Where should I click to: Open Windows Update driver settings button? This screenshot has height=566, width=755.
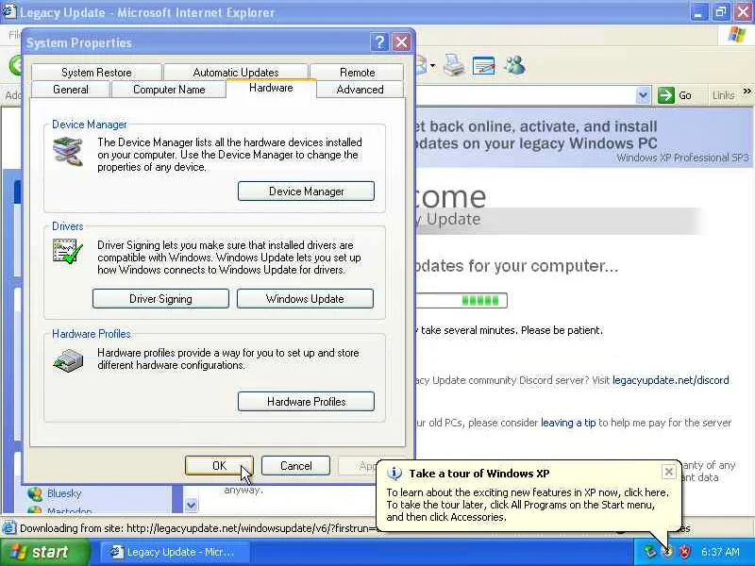[x=305, y=298]
